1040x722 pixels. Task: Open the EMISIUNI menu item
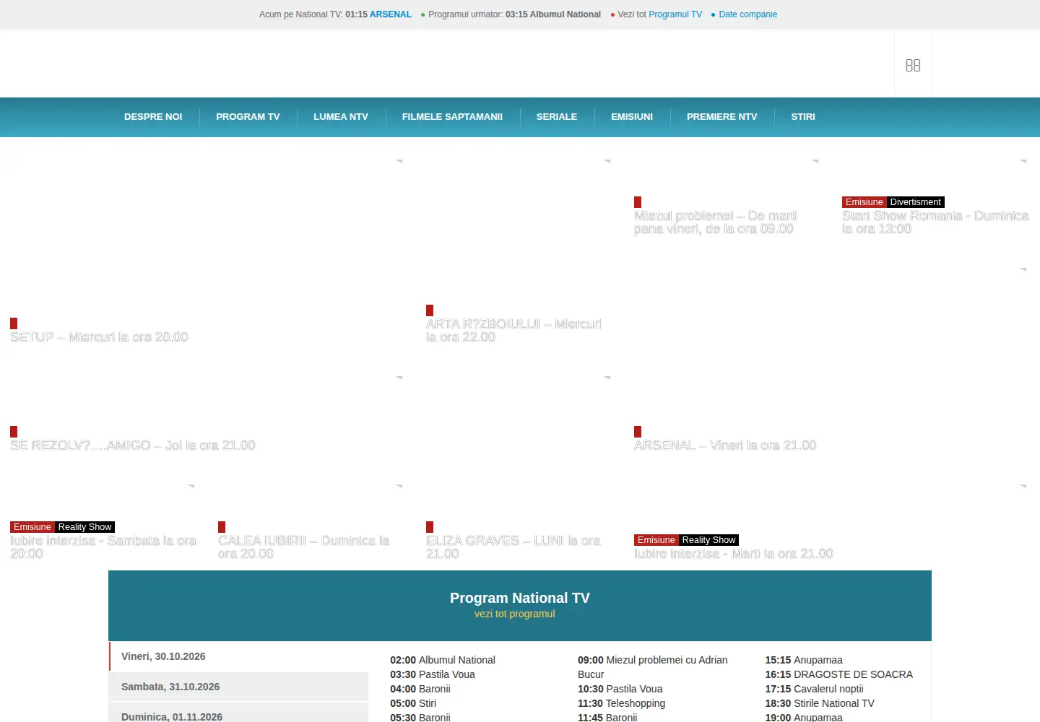coord(632,116)
